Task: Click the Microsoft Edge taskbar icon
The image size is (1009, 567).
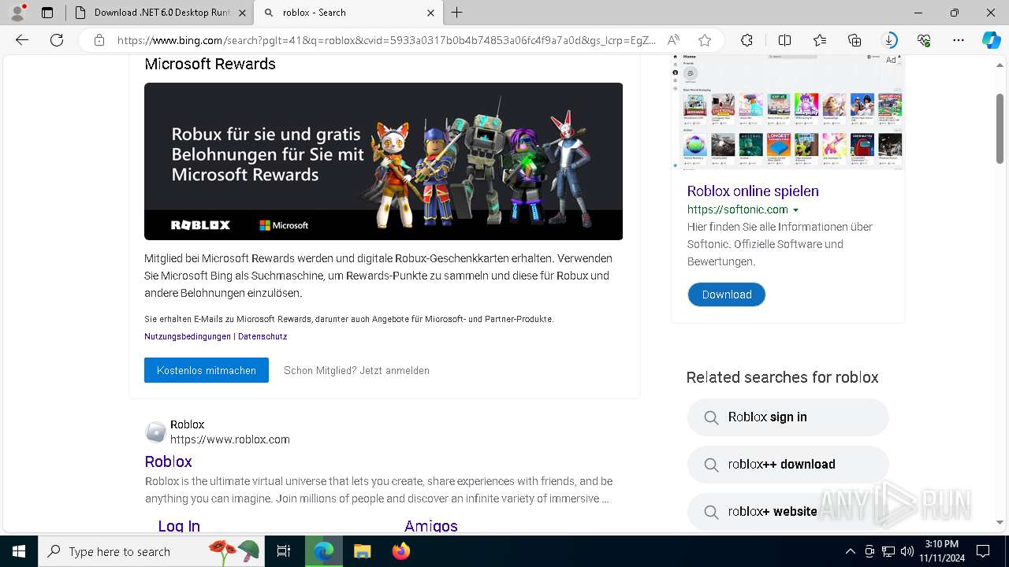Action: coord(323,551)
